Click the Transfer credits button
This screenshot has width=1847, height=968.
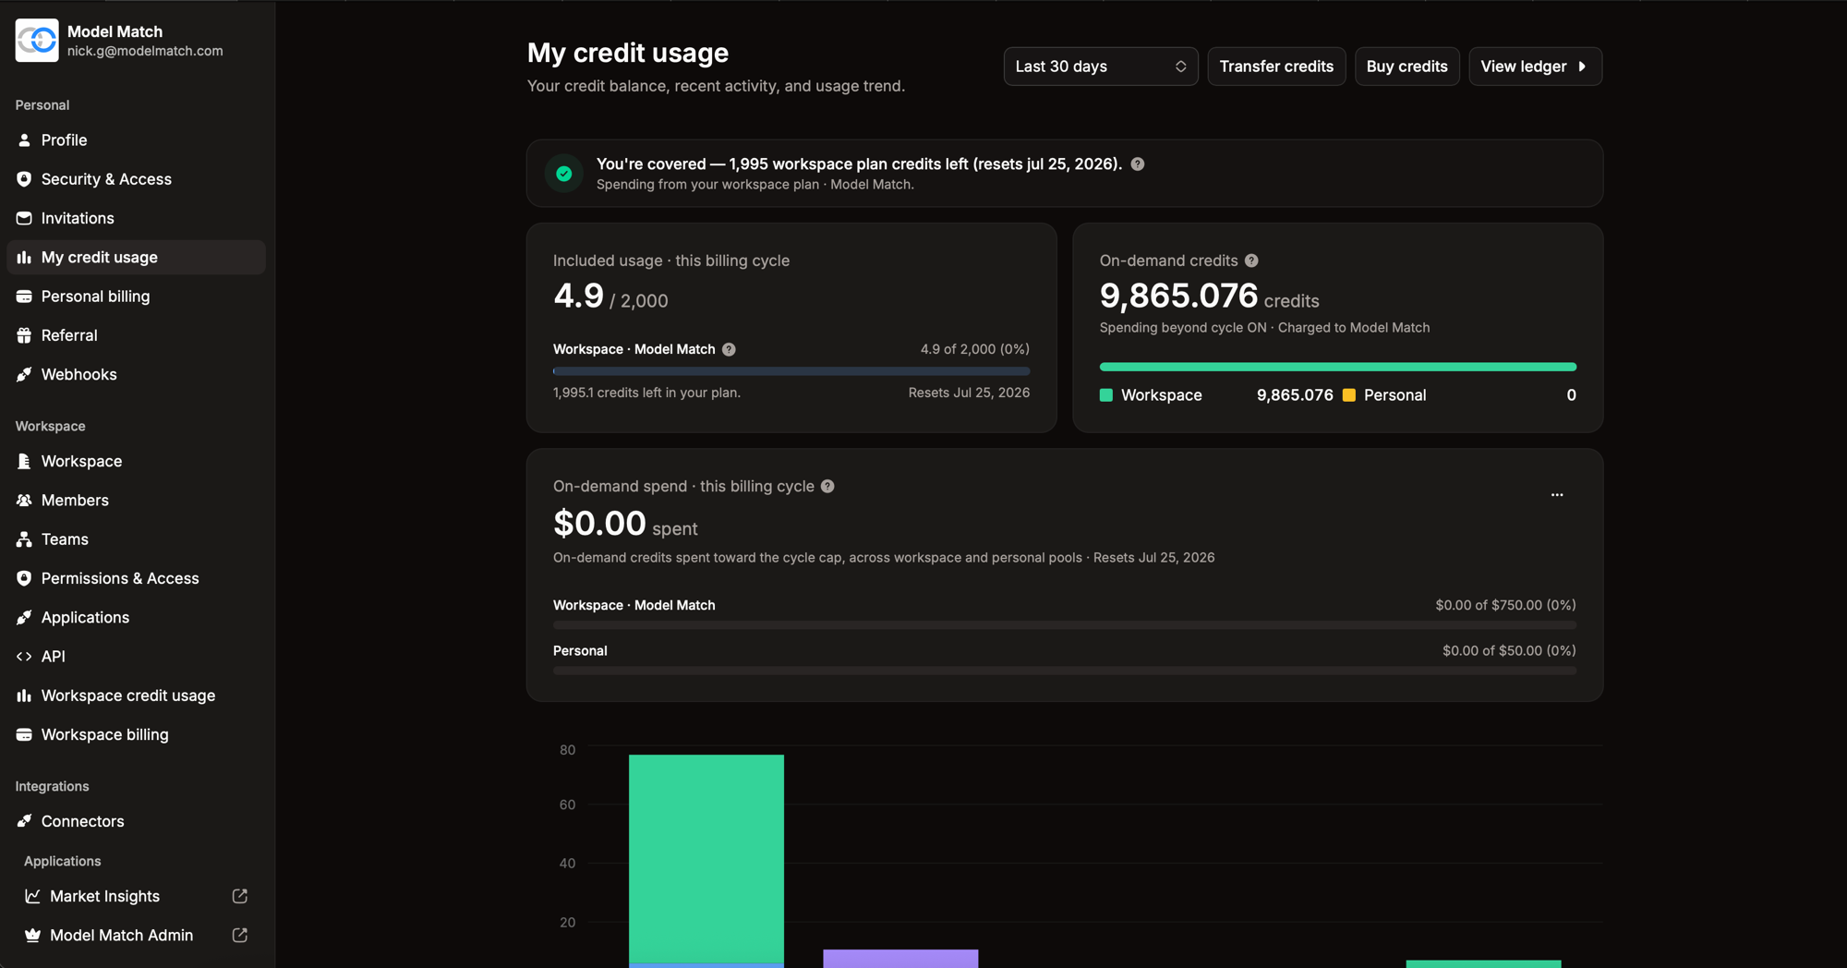point(1276,67)
